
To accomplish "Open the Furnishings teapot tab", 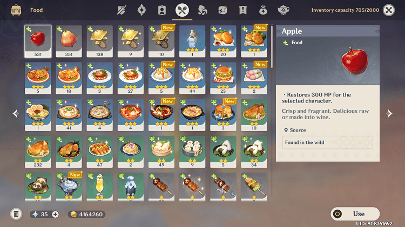I will point(283,10).
